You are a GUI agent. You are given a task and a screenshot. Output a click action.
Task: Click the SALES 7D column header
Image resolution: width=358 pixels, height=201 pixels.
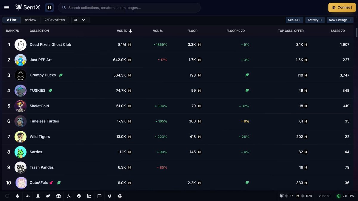tap(338, 31)
